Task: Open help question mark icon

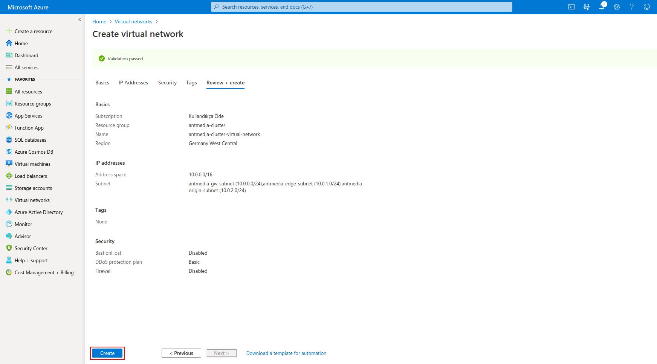Action: (632, 7)
